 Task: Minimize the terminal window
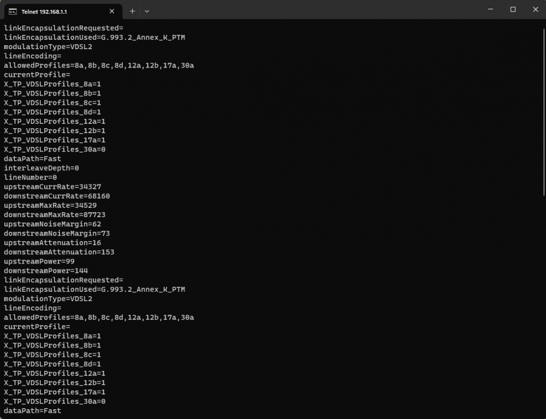point(488,10)
